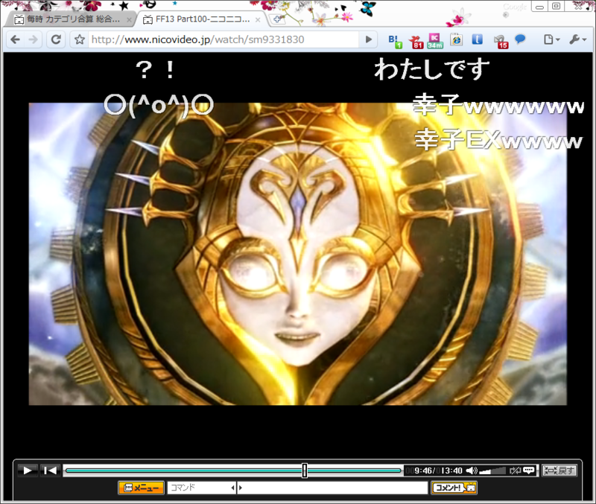Open the page menu dropdown
This screenshot has width=596, height=504.
point(551,39)
